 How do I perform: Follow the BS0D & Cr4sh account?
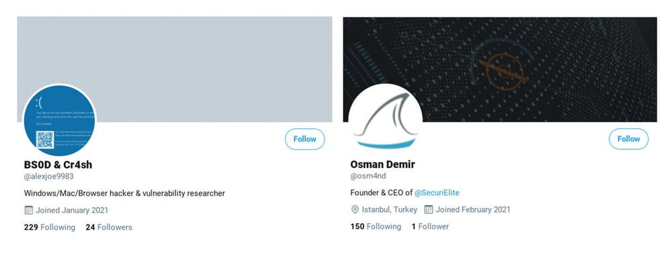click(x=304, y=139)
